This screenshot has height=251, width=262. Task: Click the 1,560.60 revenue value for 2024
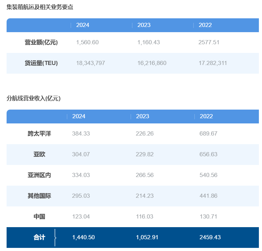point(87,43)
